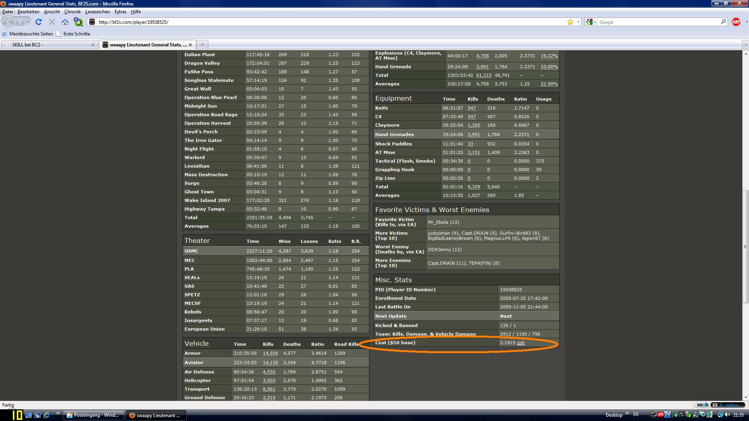Click the DE language bar indicator

(636, 414)
